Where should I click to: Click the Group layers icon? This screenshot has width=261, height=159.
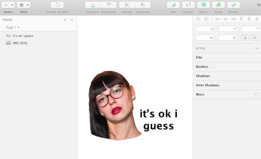click(127, 5)
